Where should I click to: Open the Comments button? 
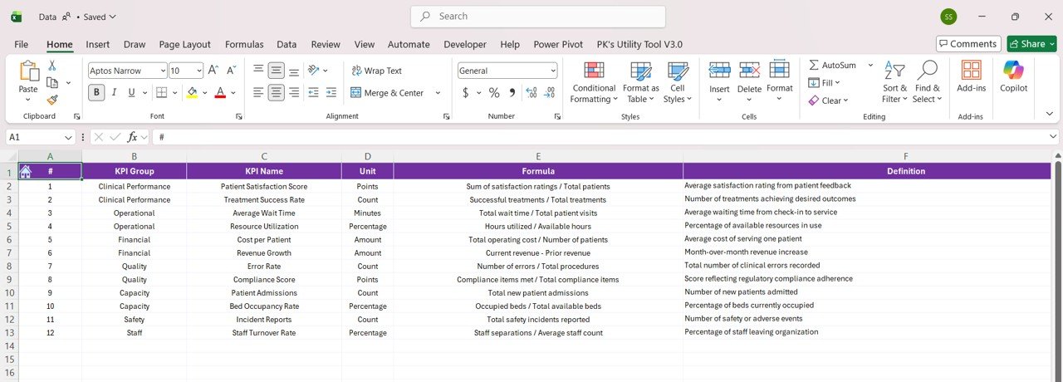point(967,44)
